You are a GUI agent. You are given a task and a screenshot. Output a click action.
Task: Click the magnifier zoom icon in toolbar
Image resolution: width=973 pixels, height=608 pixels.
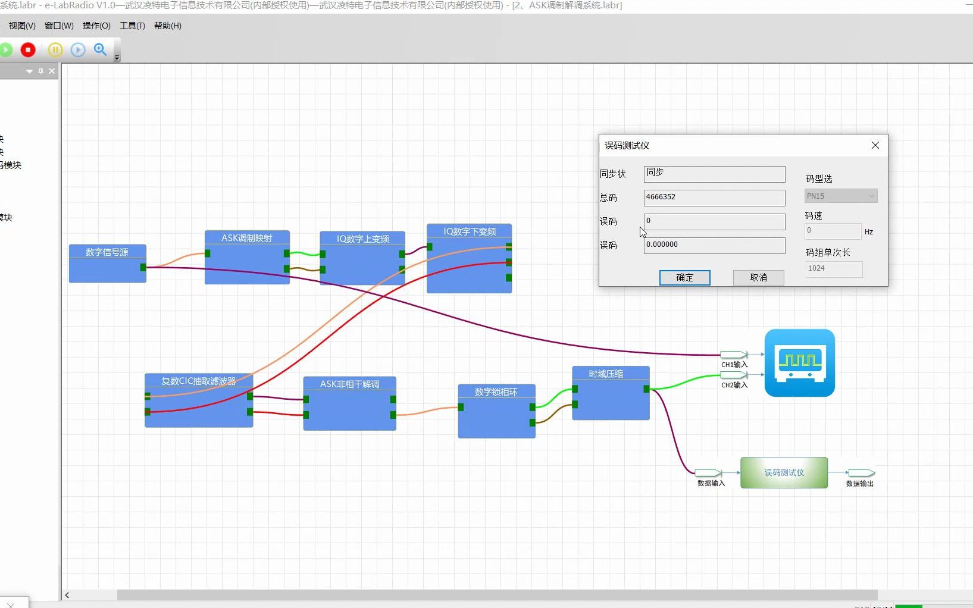pos(100,50)
